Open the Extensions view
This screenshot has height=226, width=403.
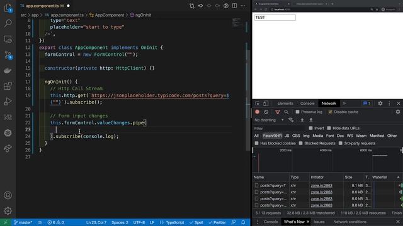click(x=8, y=86)
